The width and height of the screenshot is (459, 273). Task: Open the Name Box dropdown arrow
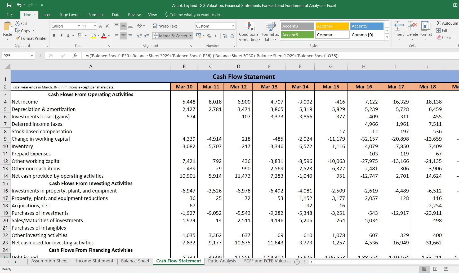point(32,56)
